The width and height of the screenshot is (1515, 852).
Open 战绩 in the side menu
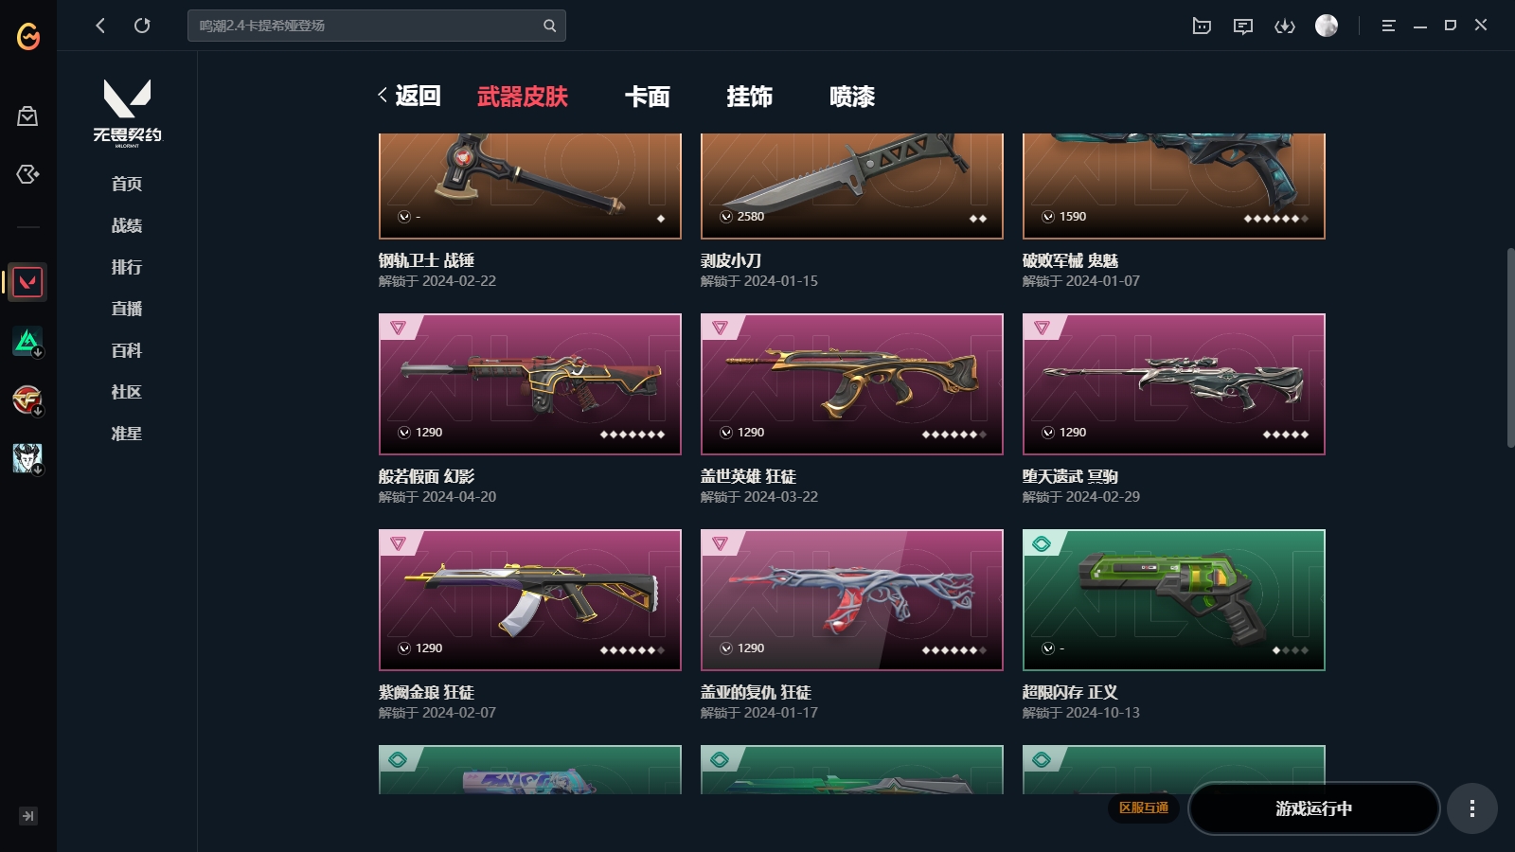(127, 225)
